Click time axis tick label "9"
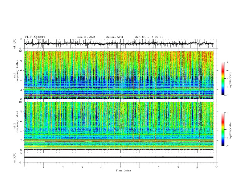The width and height of the screenshot is (244, 188). [197, 167]
